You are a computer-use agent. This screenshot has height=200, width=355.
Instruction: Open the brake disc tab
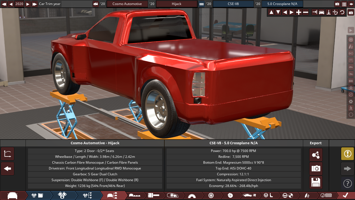click(230, 195)
